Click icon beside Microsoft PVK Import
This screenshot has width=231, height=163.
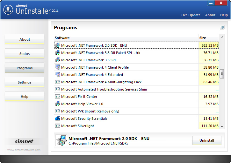click(58, 111)
